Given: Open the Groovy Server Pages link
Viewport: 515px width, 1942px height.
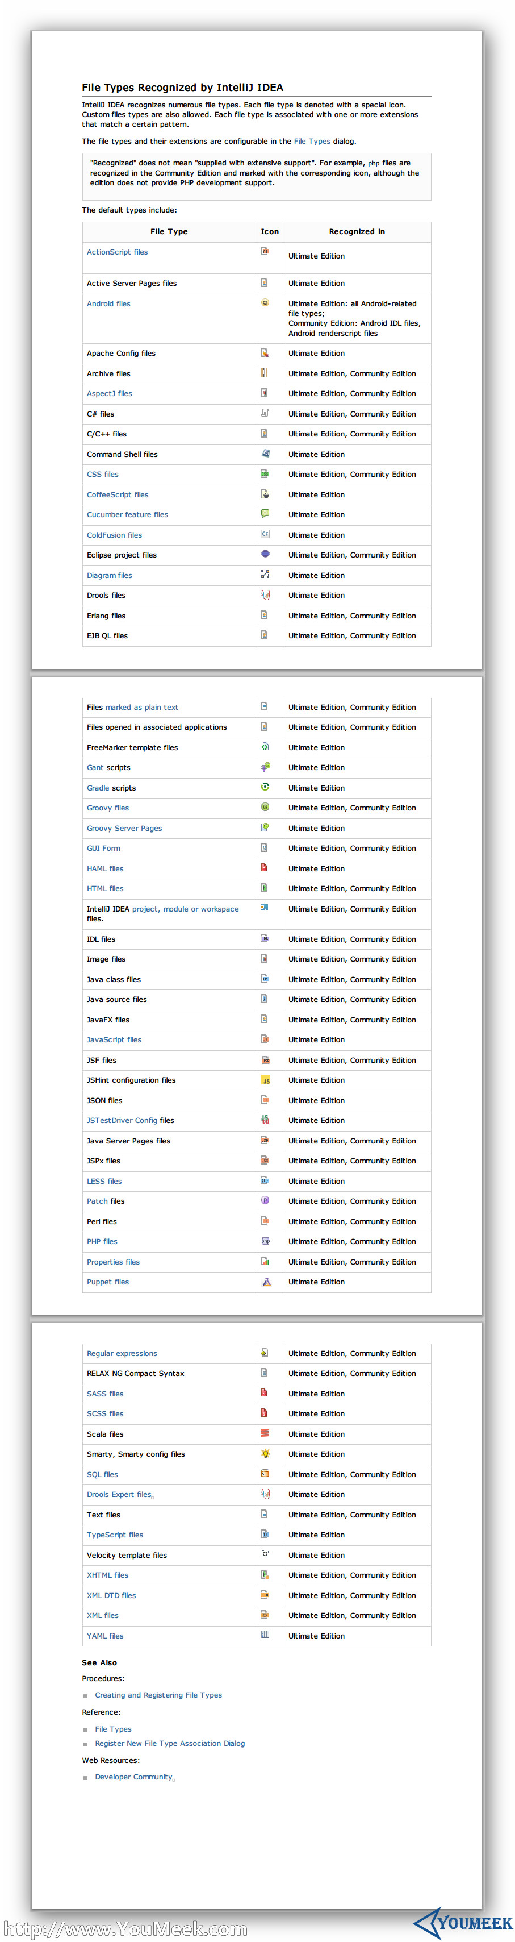Looking at the screenshot, I should [x=124, y=829].
